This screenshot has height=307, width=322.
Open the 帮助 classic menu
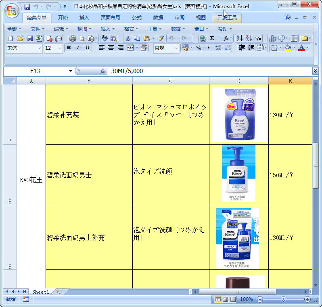pyautogui.click(x=225, y=29)
